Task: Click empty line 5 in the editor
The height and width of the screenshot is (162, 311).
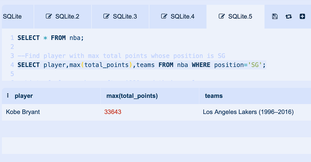Action: coord(52,74)
